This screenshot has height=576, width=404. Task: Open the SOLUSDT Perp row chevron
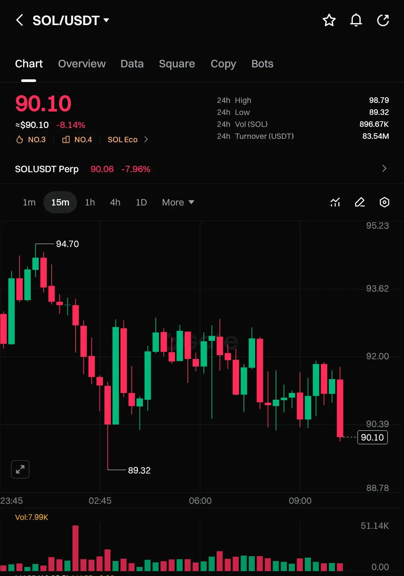coord(384,168)
